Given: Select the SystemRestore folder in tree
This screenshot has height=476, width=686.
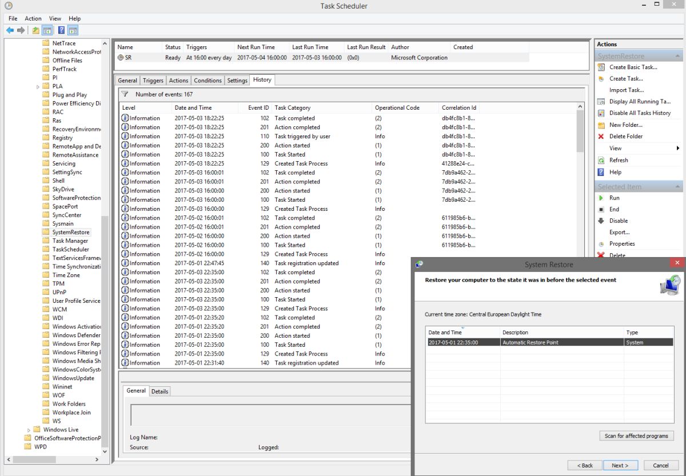Looking at the screenshot, I should [71, 233].
